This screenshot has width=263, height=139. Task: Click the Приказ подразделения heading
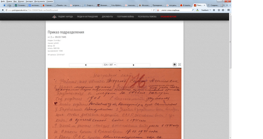coord(66,32)
